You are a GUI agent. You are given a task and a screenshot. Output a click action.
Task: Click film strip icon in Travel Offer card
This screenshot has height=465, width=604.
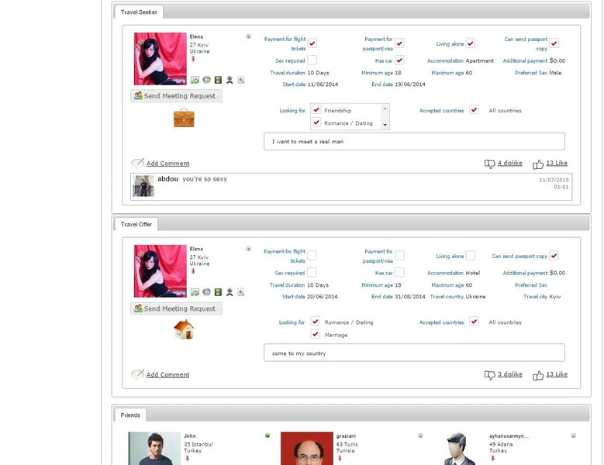[218, 292]
